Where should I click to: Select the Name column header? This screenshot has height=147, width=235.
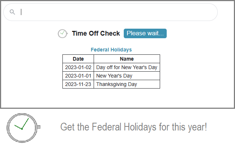(x=127, y=59)
